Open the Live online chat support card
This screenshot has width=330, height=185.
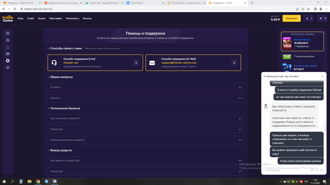[x=95, y=63]
